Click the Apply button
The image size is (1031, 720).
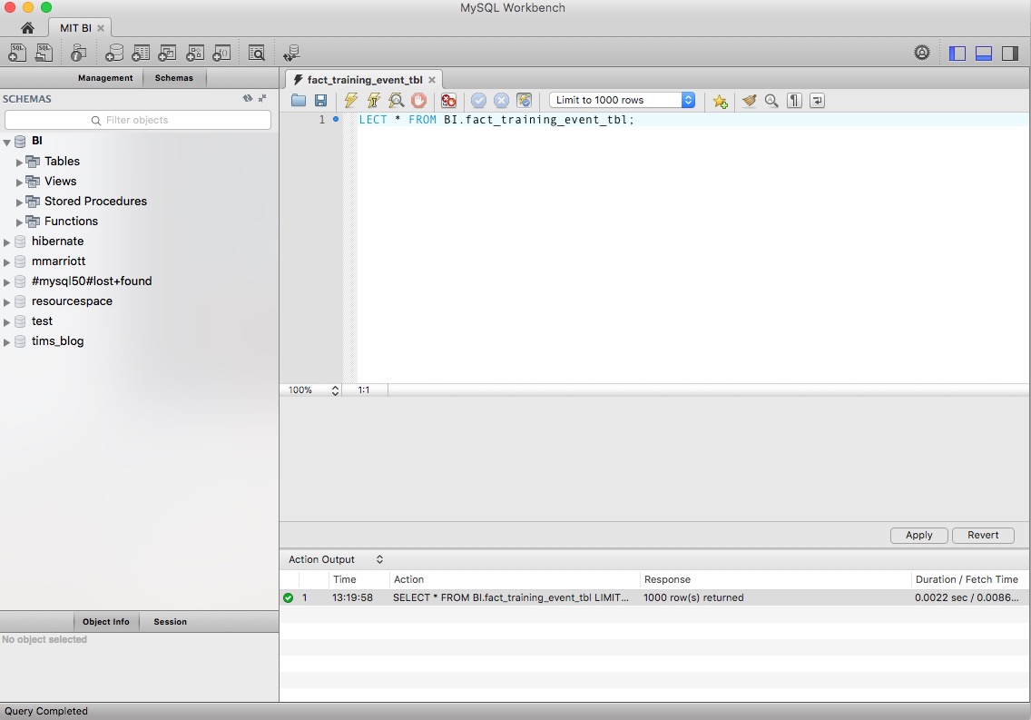pyautogui.click(x=918, y=535)
